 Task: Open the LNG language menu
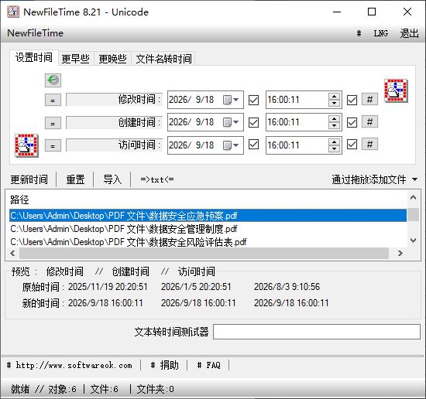[381, 33]
